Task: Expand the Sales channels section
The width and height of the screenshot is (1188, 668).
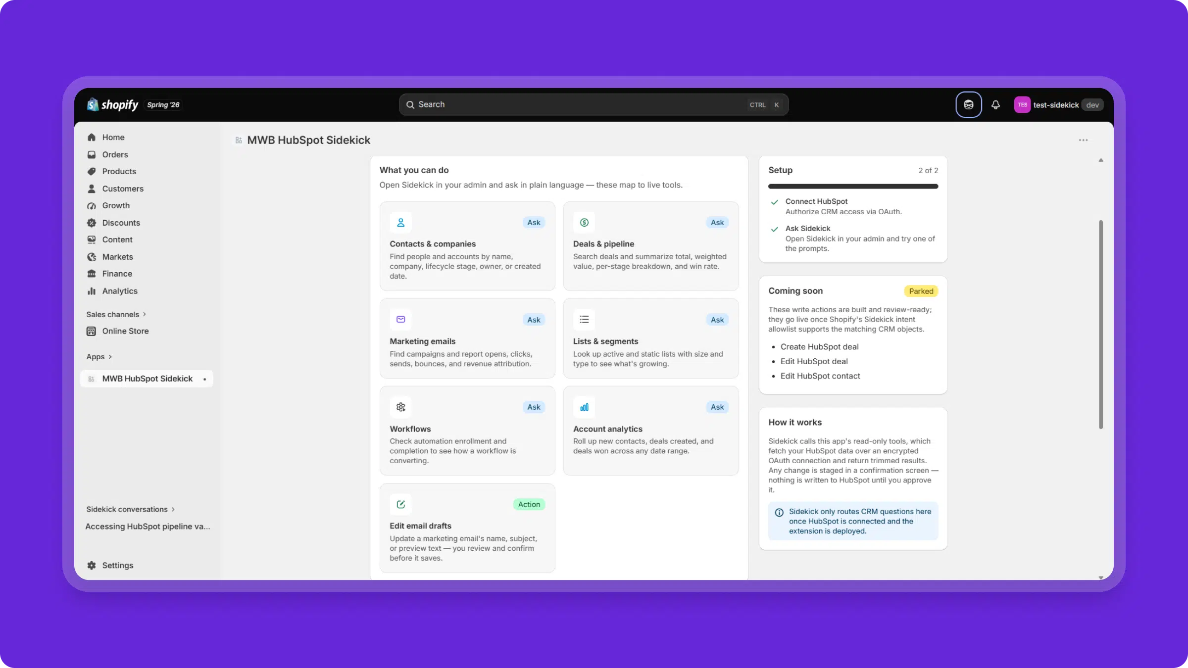Action: tap(116, 314)
